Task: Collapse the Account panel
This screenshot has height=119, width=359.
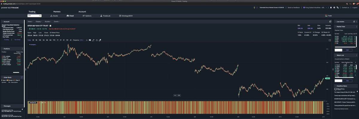Action: [2, 22]
